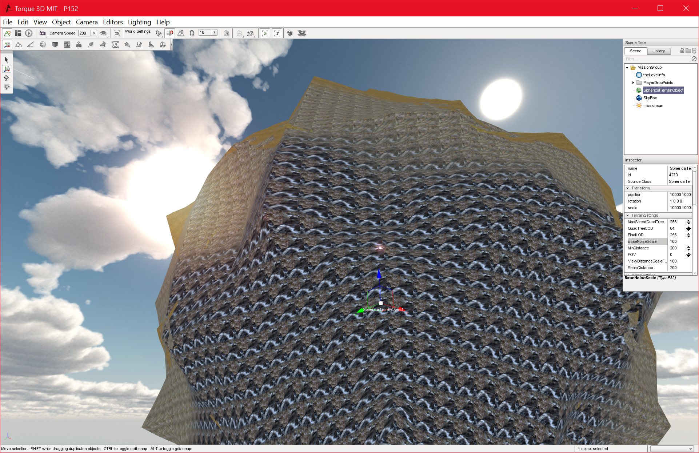699x453 pixels.
Task: Adjust the MaxSizeofQuadTree stepper
Action: point(688,222)
